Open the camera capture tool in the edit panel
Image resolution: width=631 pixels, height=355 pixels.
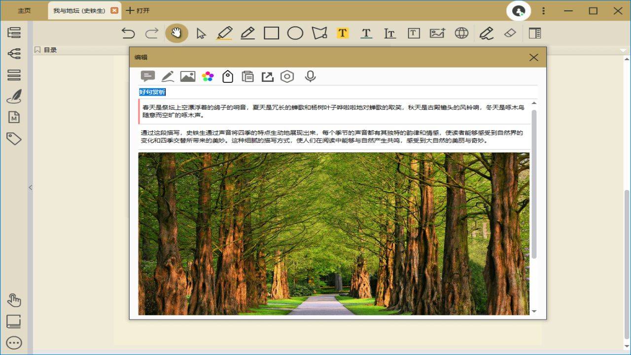coord(287,76)
